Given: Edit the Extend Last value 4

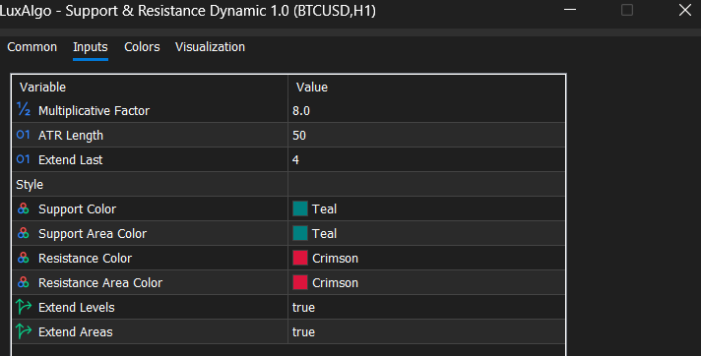Looking at the screenshot, I should coord(295,160).
